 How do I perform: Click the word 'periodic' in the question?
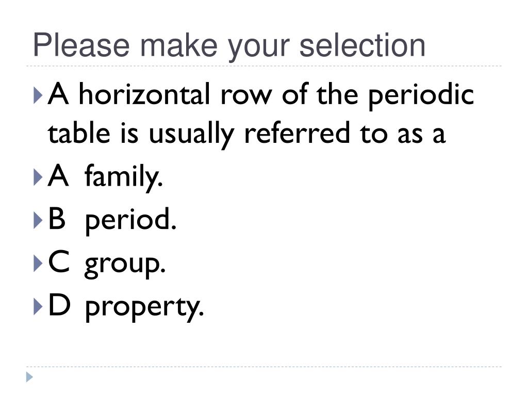[421, 95]
